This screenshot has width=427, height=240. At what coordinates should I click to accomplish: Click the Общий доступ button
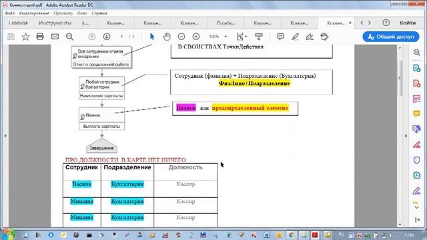(x=391, y=37)
